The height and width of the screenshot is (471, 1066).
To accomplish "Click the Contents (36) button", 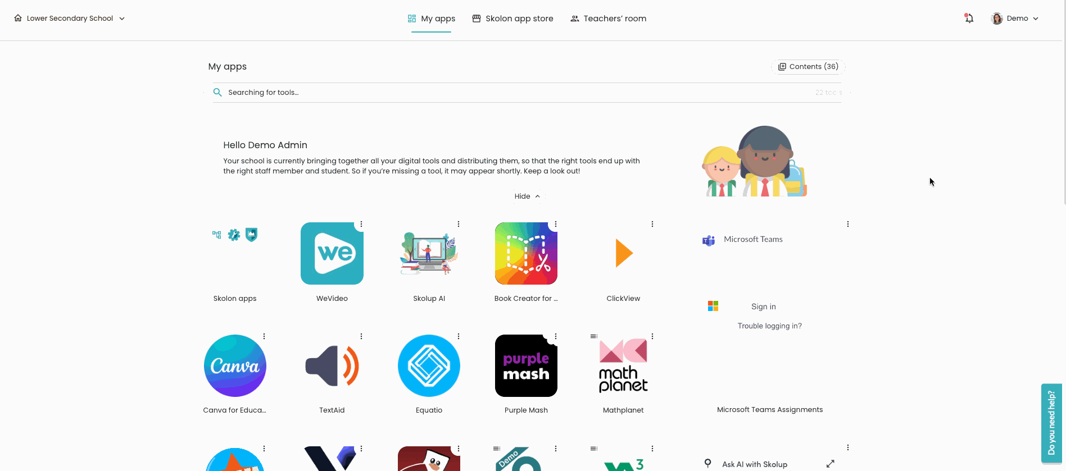I will pyautogui.click(x=808, y=67).
